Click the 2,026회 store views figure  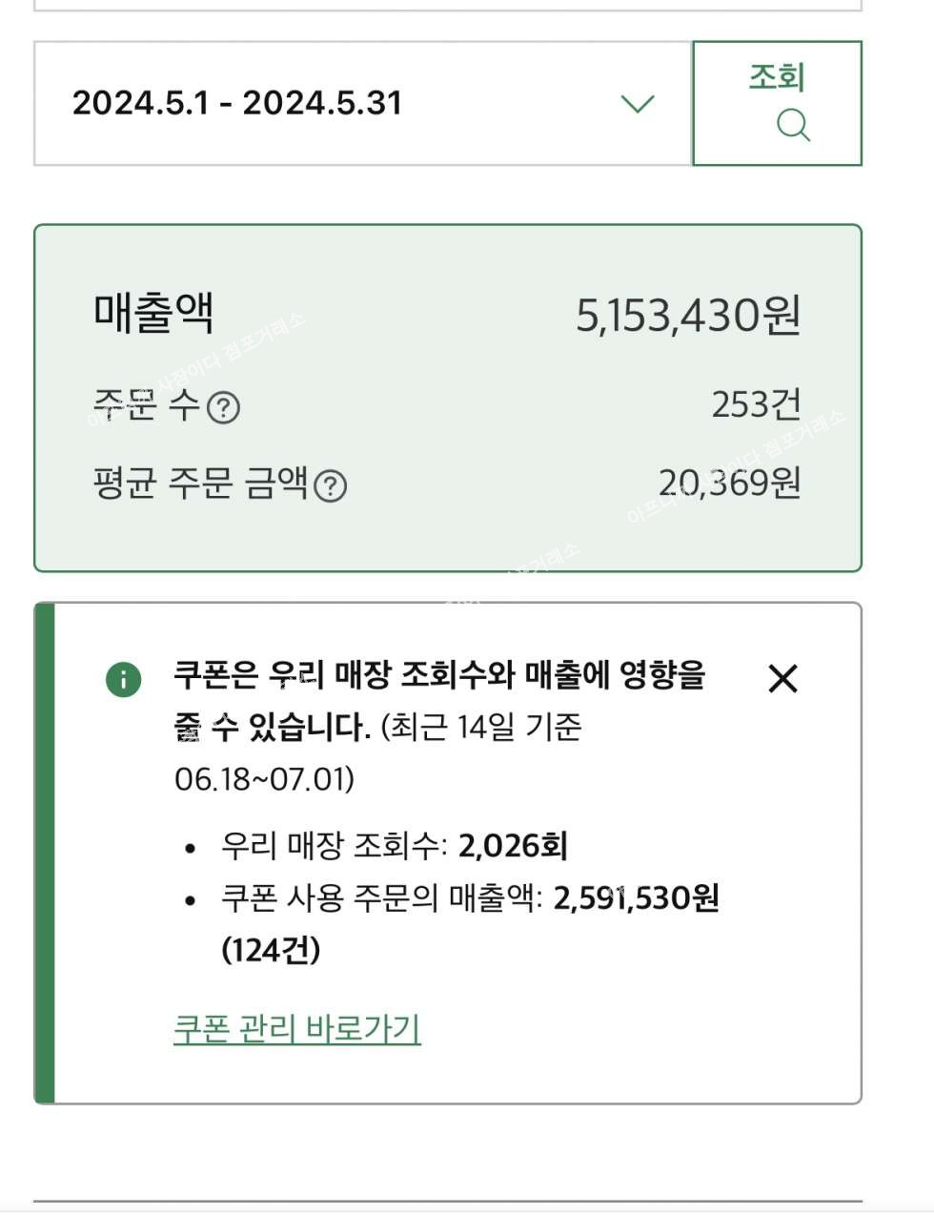pyautogui.click(x=513, y=846)
